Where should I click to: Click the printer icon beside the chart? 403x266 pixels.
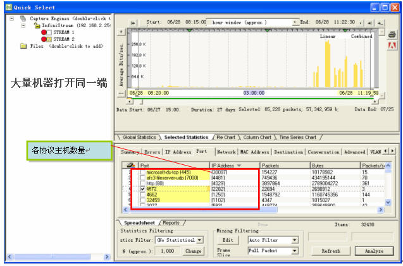tap(392, 35)
